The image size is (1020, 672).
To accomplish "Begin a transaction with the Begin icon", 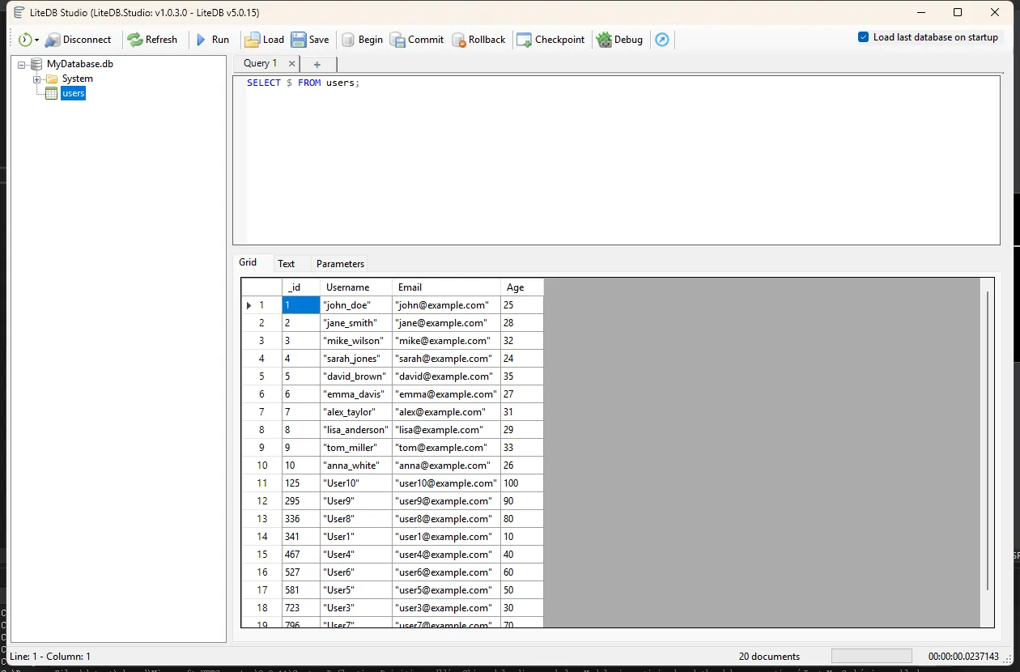I will (x=348, y=40).
